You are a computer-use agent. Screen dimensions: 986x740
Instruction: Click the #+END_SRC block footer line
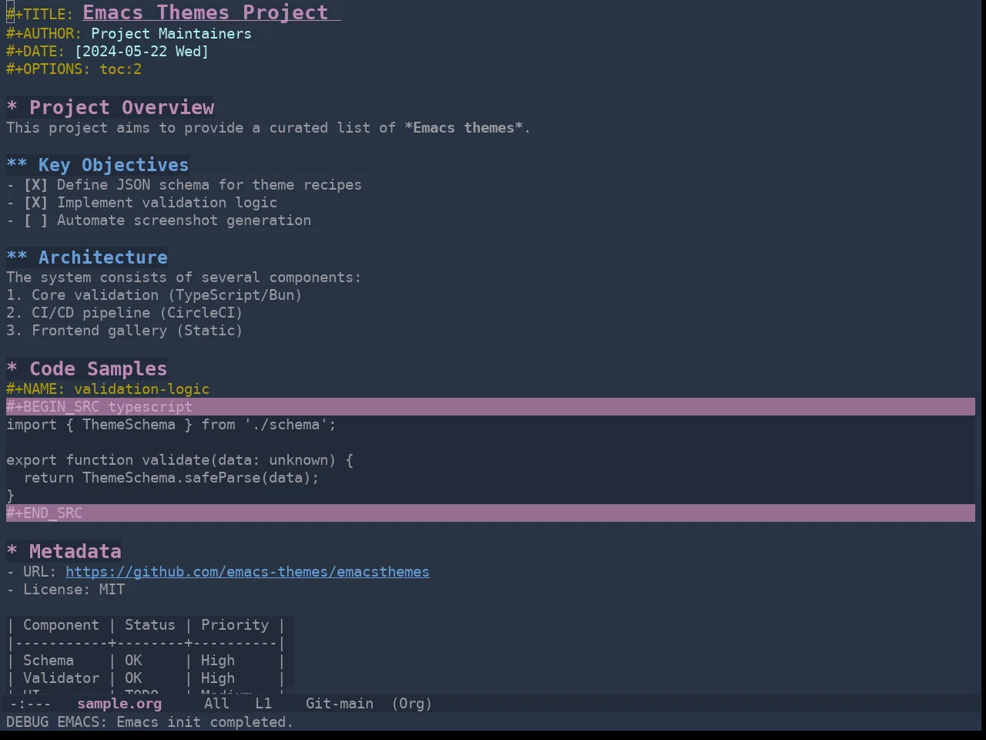click(x=491, y=513)
